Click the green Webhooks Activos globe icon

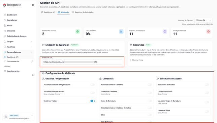(x=77, y=31)
